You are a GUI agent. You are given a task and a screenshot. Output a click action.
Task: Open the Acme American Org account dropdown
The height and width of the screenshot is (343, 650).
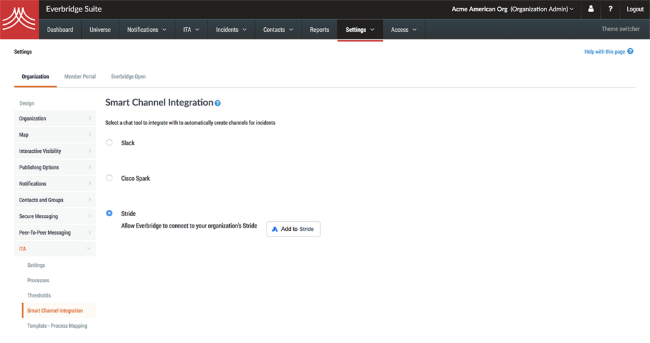point(512,9)
